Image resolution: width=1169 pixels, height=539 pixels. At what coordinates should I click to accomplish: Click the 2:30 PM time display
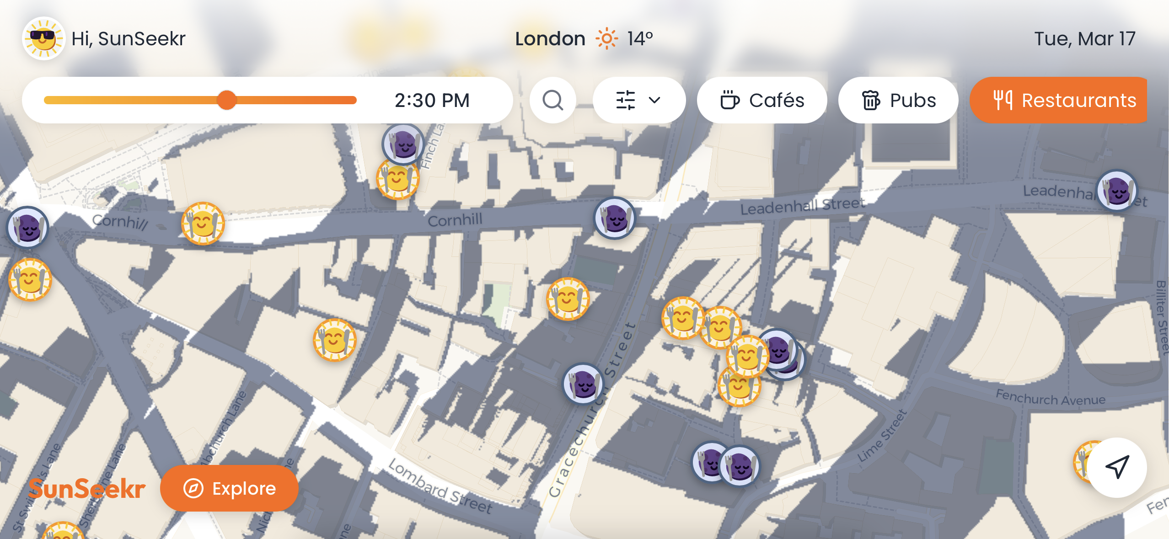432,100
